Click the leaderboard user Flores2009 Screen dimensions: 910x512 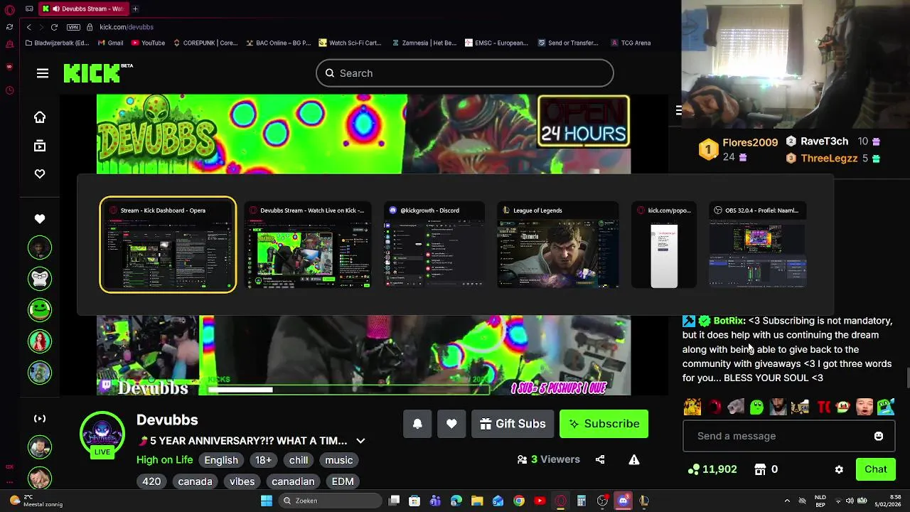750,142
